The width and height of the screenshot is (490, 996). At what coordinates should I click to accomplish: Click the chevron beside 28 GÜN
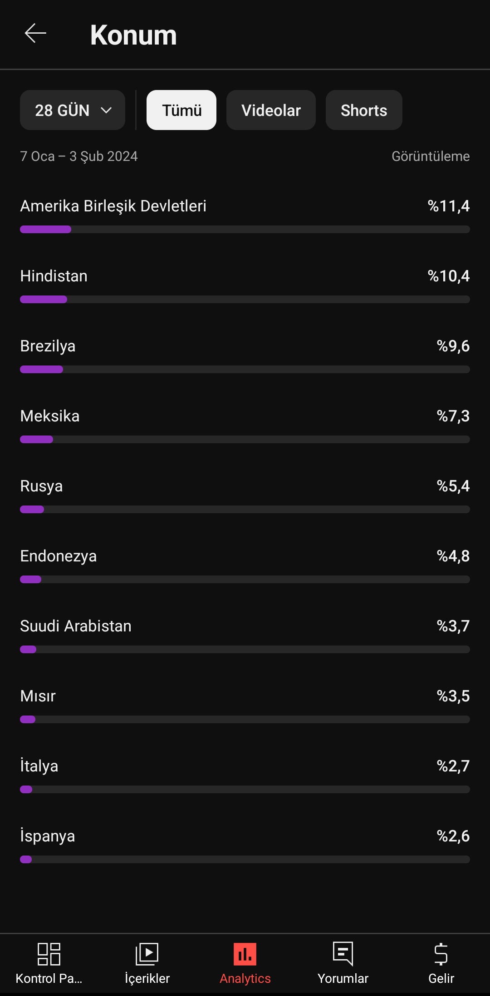coord(106,110)
